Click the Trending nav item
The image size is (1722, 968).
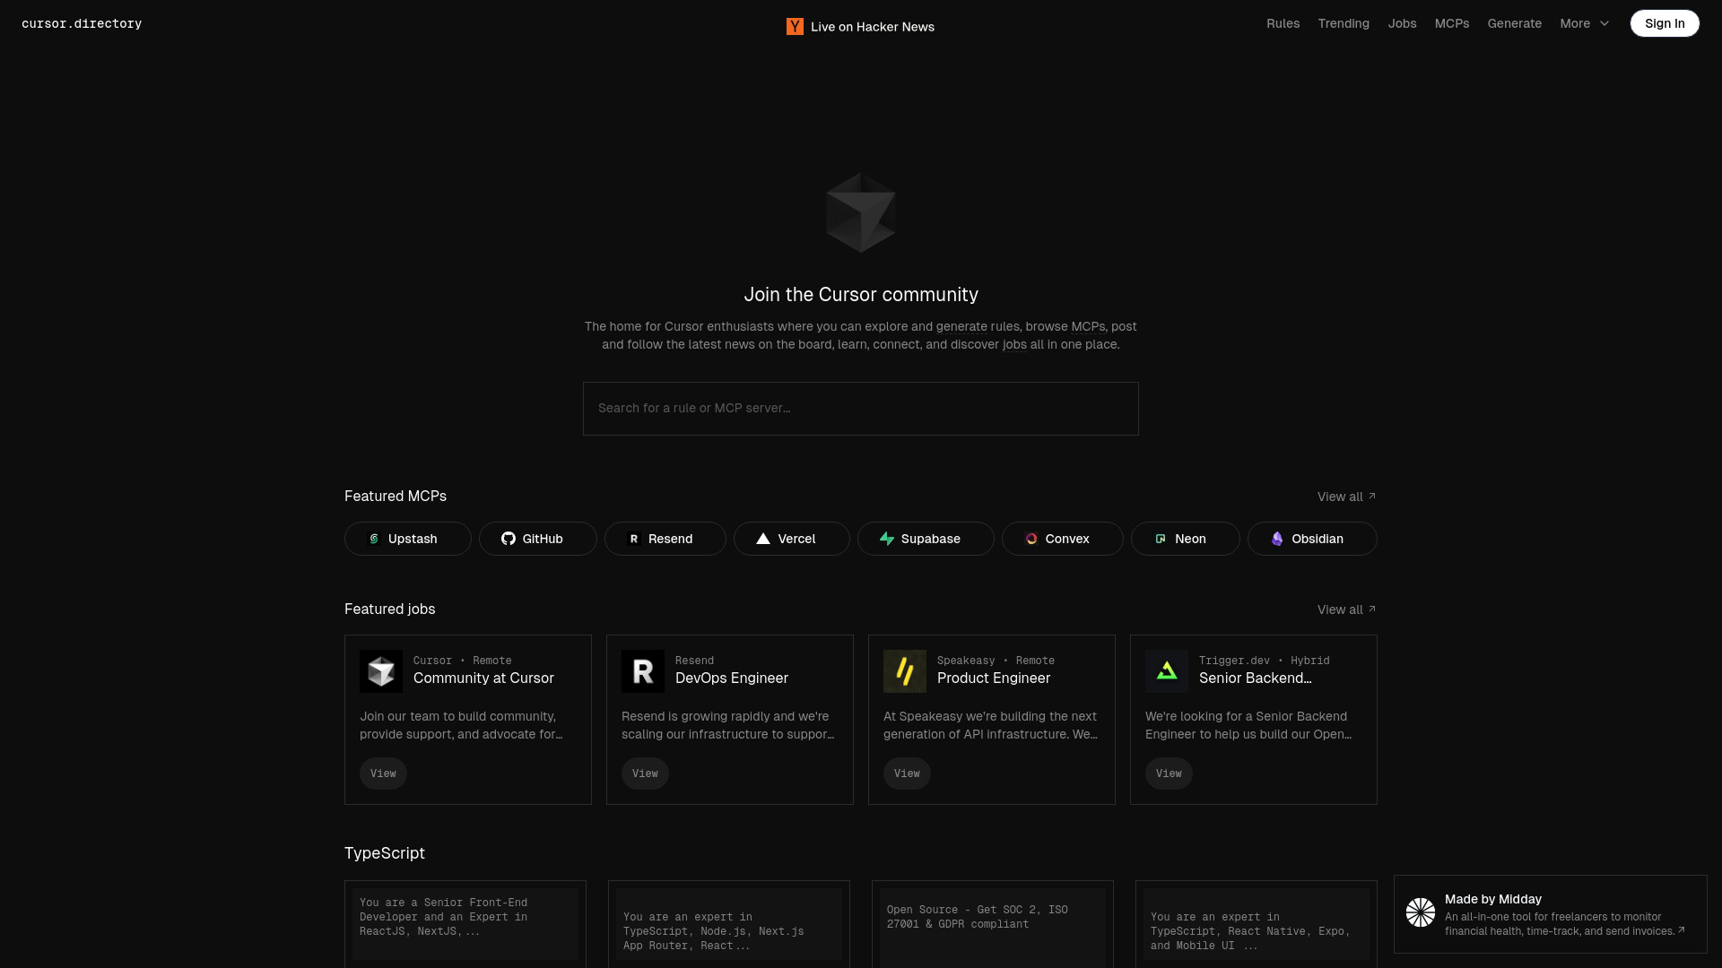[x=1344, y=22]
